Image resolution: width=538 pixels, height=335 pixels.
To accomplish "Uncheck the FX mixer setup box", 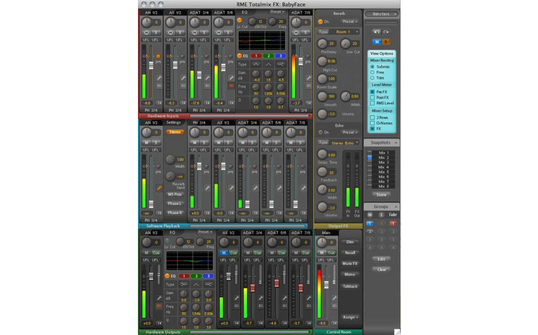I will point(372,129).
